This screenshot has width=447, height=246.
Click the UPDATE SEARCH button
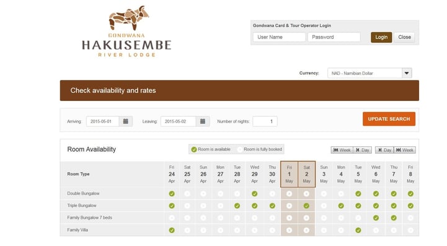click(x=389, y=119)
